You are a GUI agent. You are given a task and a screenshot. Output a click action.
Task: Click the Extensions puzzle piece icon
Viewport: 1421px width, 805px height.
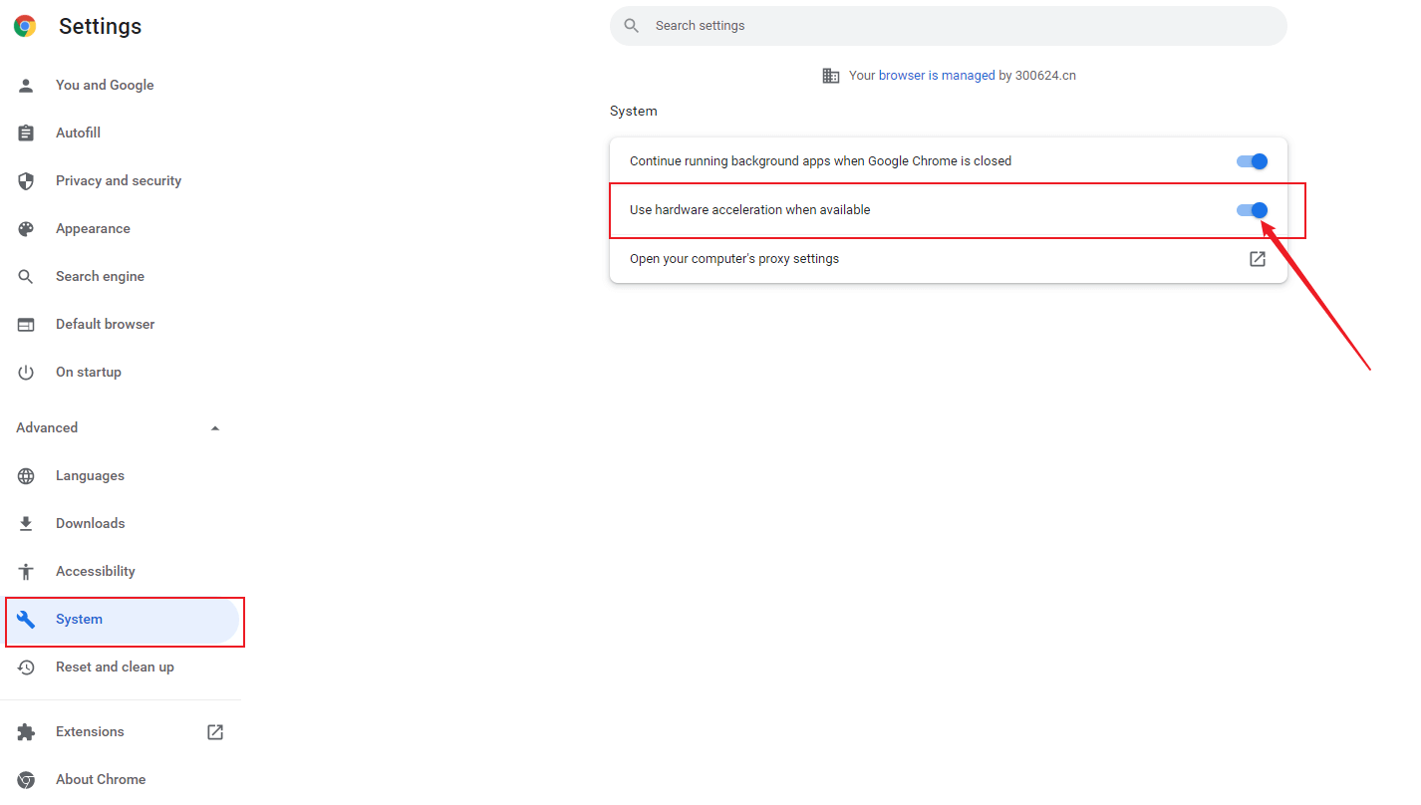tap(26, 732)
